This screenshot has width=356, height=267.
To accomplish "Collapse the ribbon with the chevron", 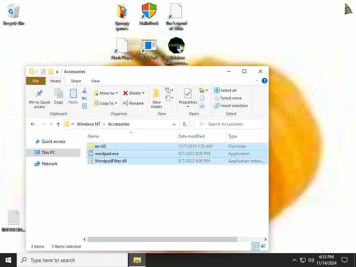I will click(257, 81).
